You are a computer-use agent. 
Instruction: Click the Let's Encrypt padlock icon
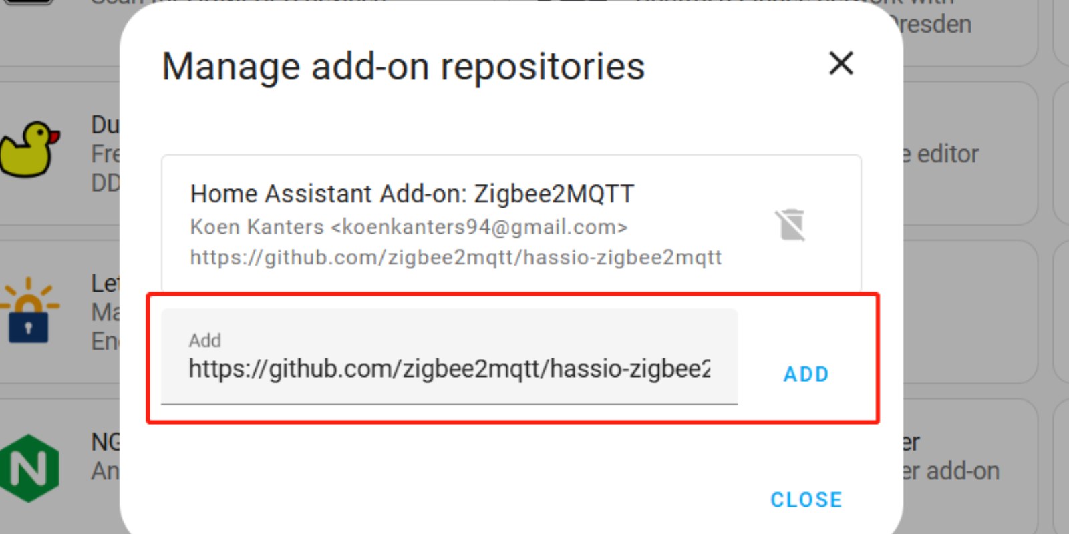[x=29, y=310]
